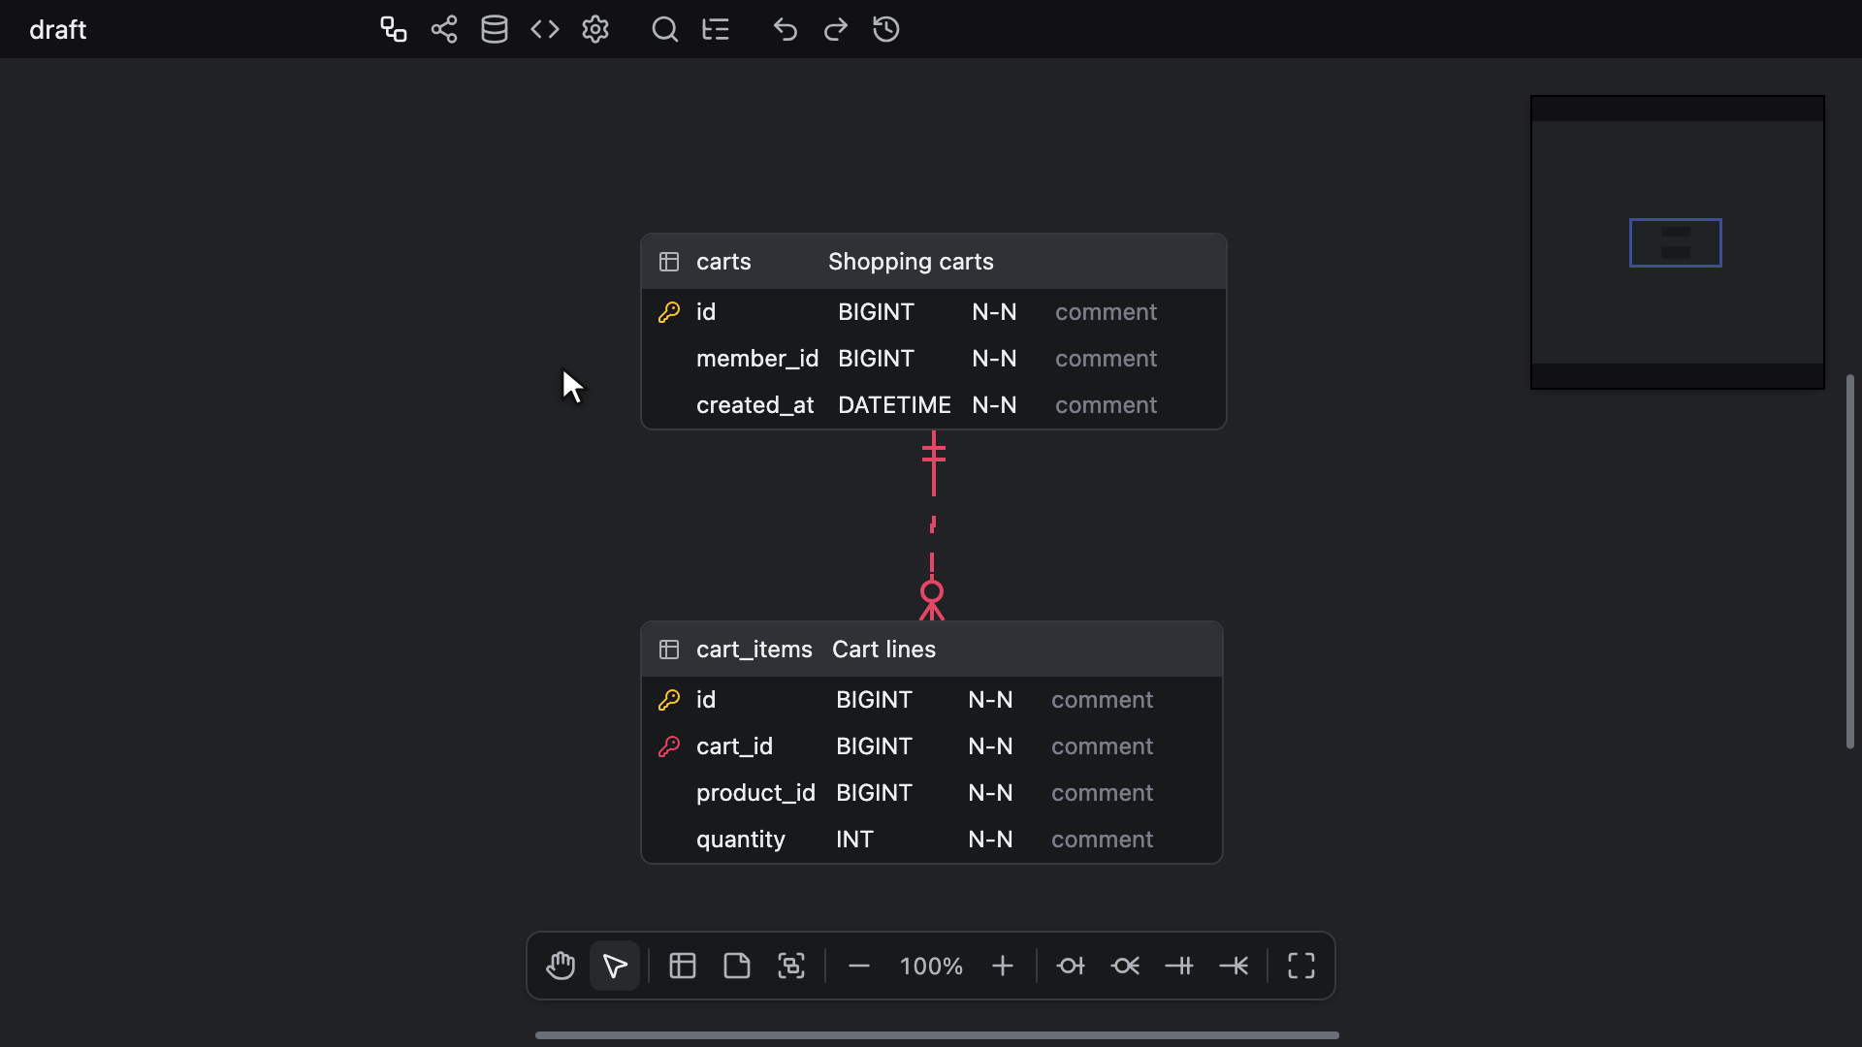Open the history clock icon
Screen dimensions: 1862x1047
coord(886,29)
